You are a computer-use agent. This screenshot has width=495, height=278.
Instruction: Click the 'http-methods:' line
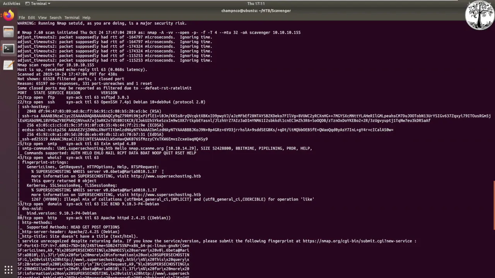[x=35, y=222]
